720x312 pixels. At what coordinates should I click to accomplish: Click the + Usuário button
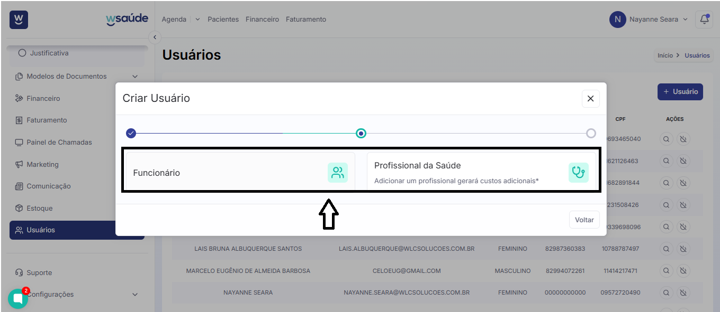[680, 91]
